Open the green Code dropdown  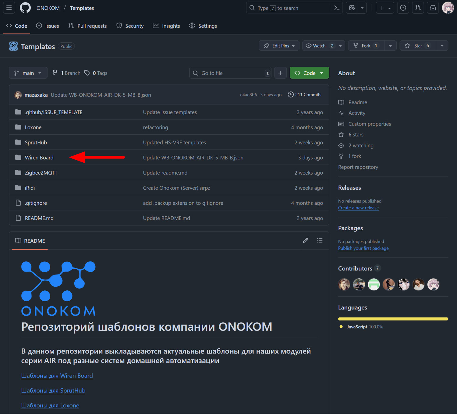(x=309, y=73)
